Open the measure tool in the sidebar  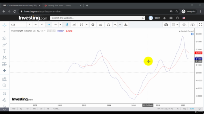4,79
